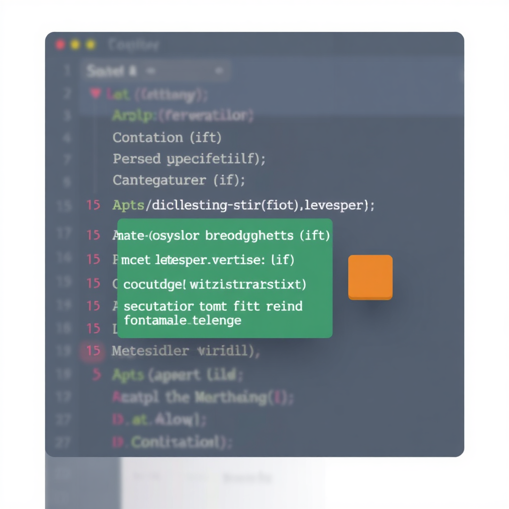Click the line number beside 'Apts/diclesting-stir'

(93, 205)
